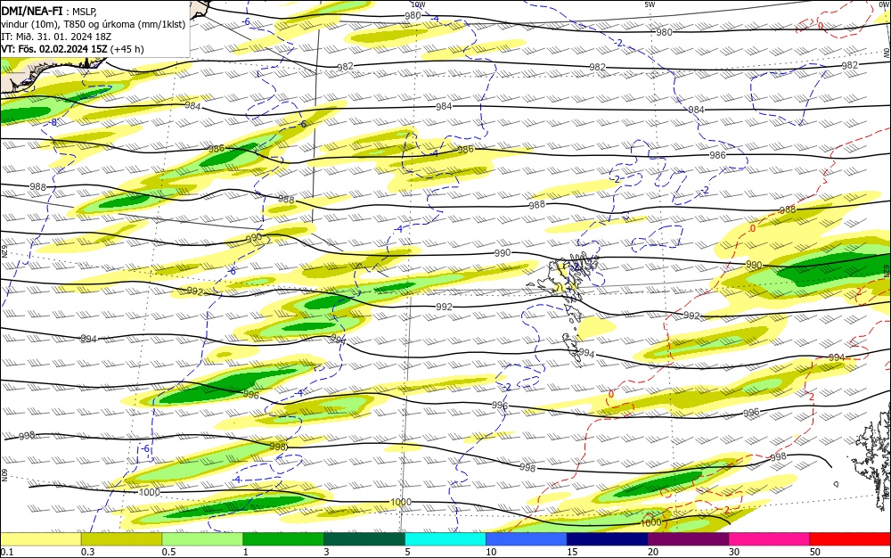Pick the cyan 5–10 legend swatch

tap(445, 539)
